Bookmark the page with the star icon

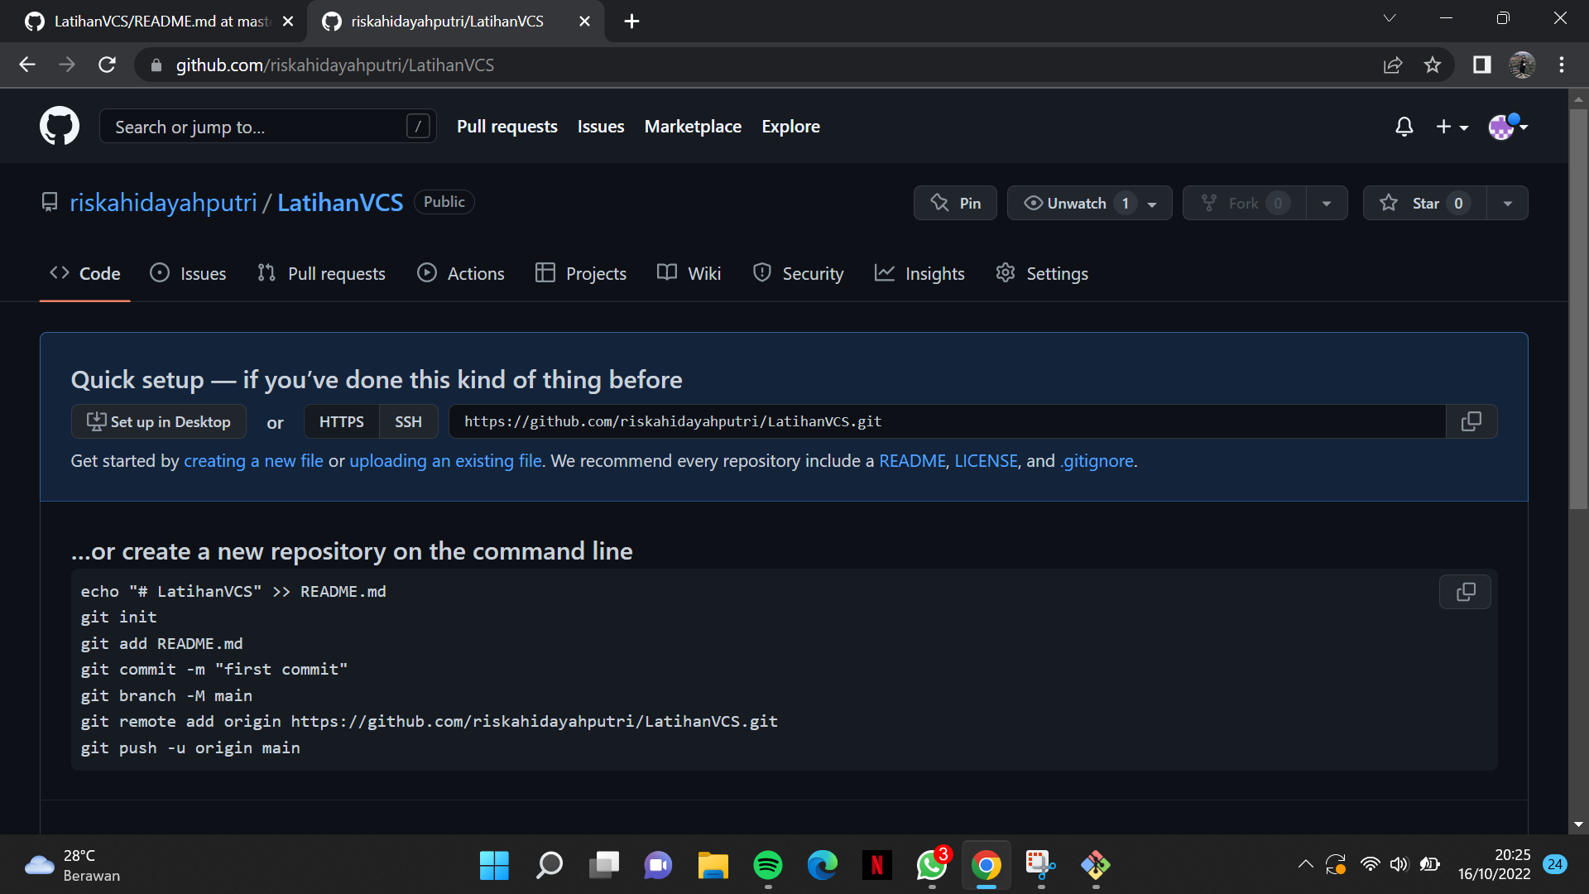pos(1433,65)
